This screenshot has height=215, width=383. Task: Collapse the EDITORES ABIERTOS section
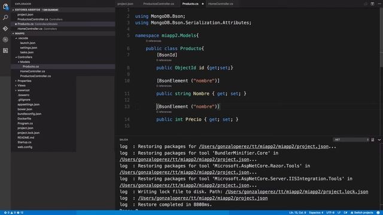point(13,10)
